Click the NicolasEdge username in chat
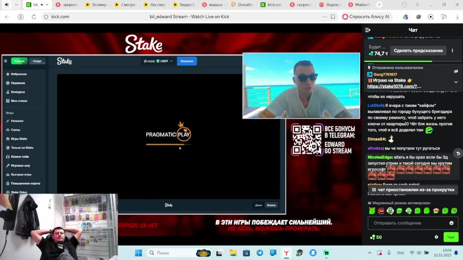This screenshot has width=463, height=260. click(x=380, y=157)
